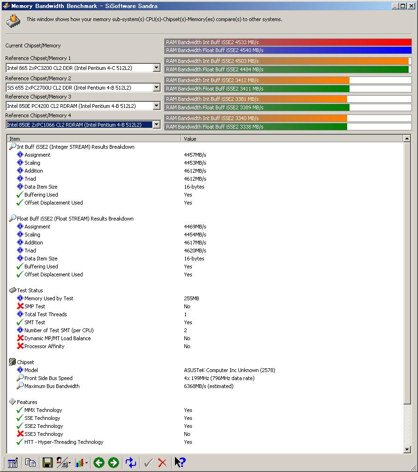Click green check beside HTT Hyper-Threading Technology
This screenshot has width=418, height=472.
[x=20, y=442]
